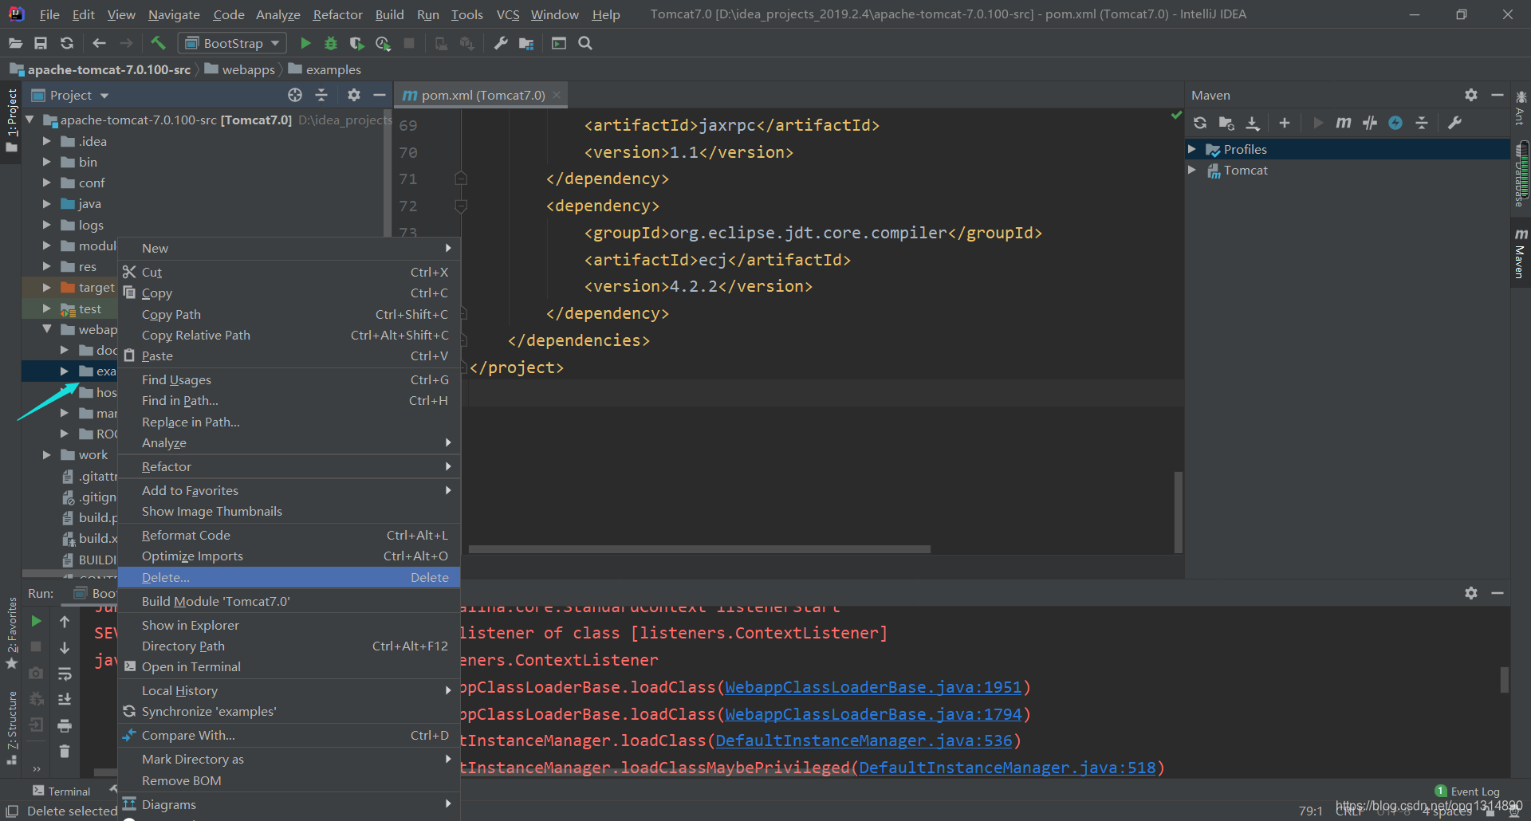Open Settings via the wrench toolbar icon

click(x=501, y=43)
